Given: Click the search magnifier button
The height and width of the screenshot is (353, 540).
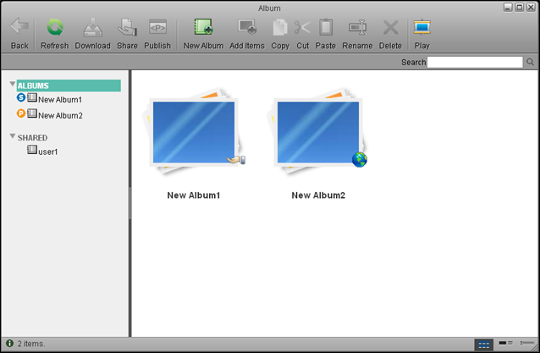Looking at the screenshot, I should point(531,63).
